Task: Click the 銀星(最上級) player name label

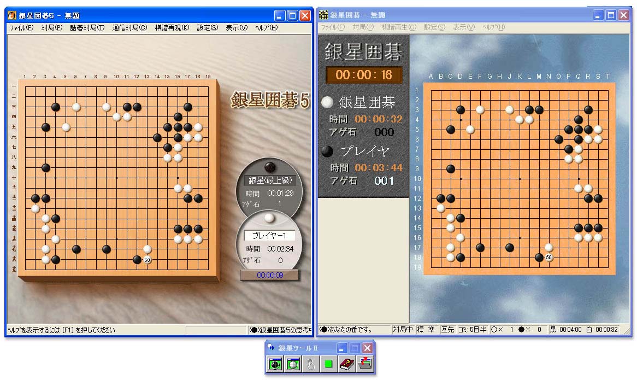Action: [x=270, y=180]
